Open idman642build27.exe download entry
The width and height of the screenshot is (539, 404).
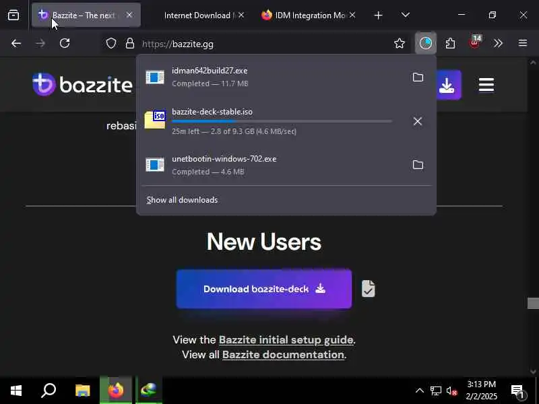272,77
